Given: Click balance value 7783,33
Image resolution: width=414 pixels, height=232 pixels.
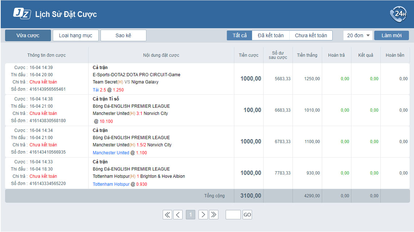Looking at the screenshot, I should pyautogui.click(x=282, y=173).
